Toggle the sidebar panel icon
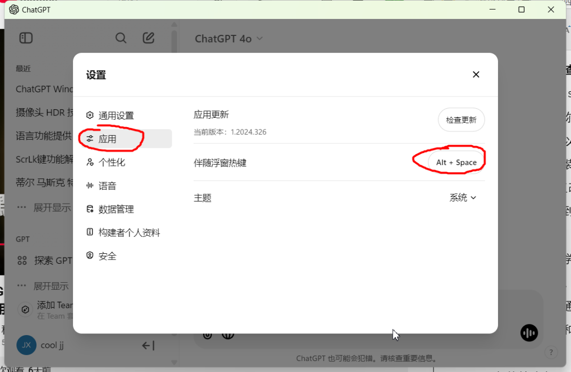The width and height of the screenshot is (571, 372). pos(26,38)
